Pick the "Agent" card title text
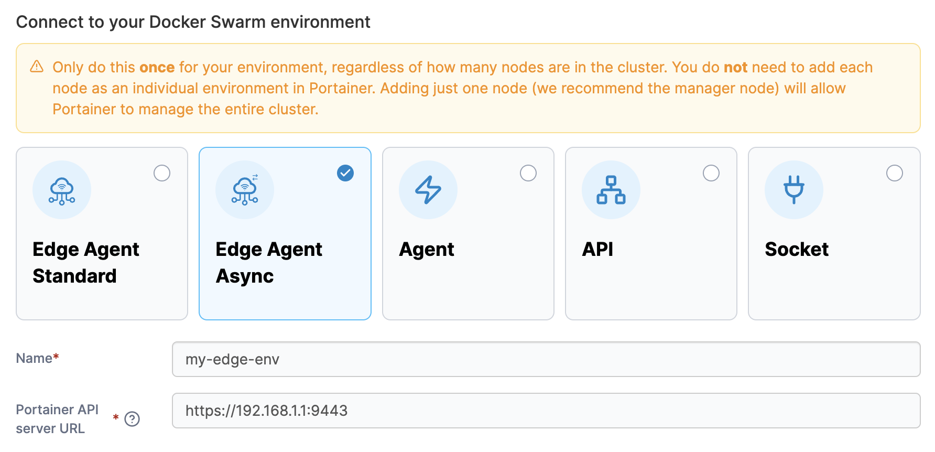The height and width of the screenshot is (452, 935). (427, 250)
